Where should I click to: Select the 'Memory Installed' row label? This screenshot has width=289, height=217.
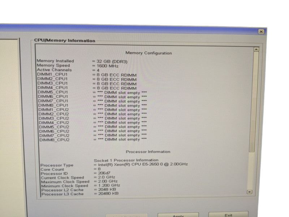click(x=55, y=61)
